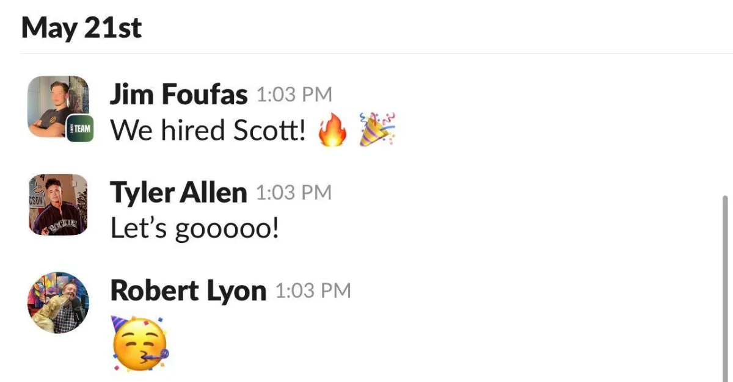Click the fire emoji in Jim's message
Screen dimensions: 733x382
(332, 131)
